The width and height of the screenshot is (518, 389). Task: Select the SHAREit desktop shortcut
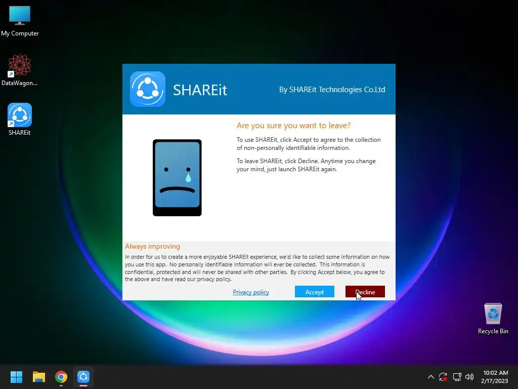click(x=20, y=120)
